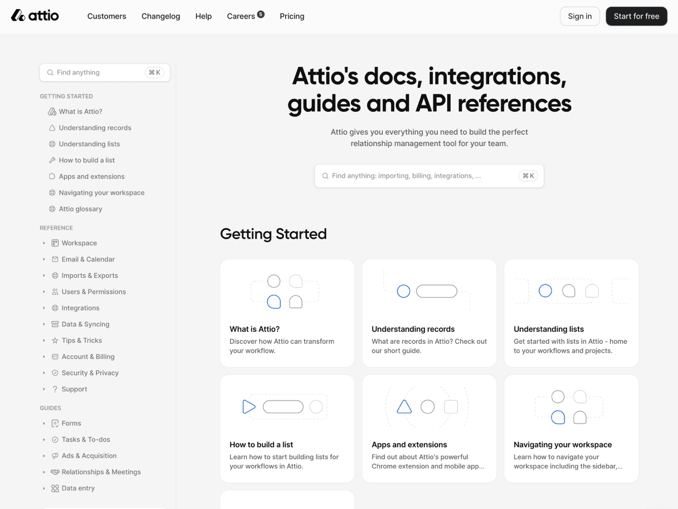This screenshot has width=678, height=509.
Task: Click the magnifier icon in the sidebar search
Action: (50, 72)
